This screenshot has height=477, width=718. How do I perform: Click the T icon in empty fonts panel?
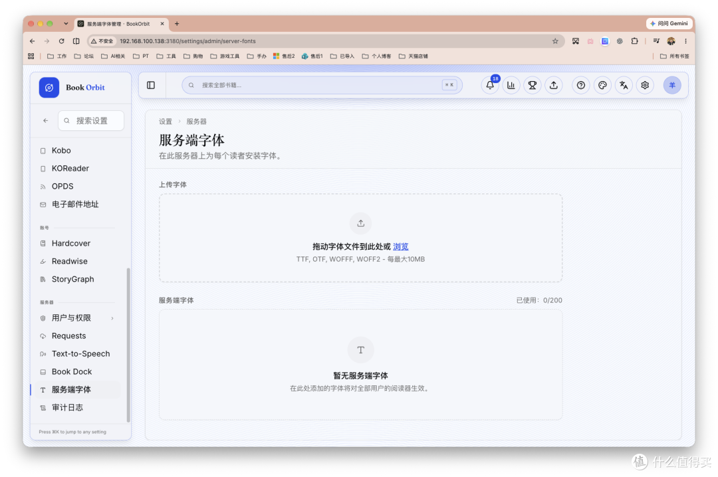coord(361,350)
